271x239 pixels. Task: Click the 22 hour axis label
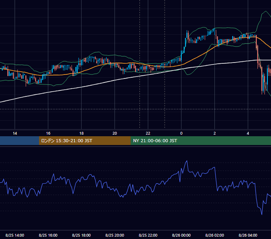(x=148, y=133)
